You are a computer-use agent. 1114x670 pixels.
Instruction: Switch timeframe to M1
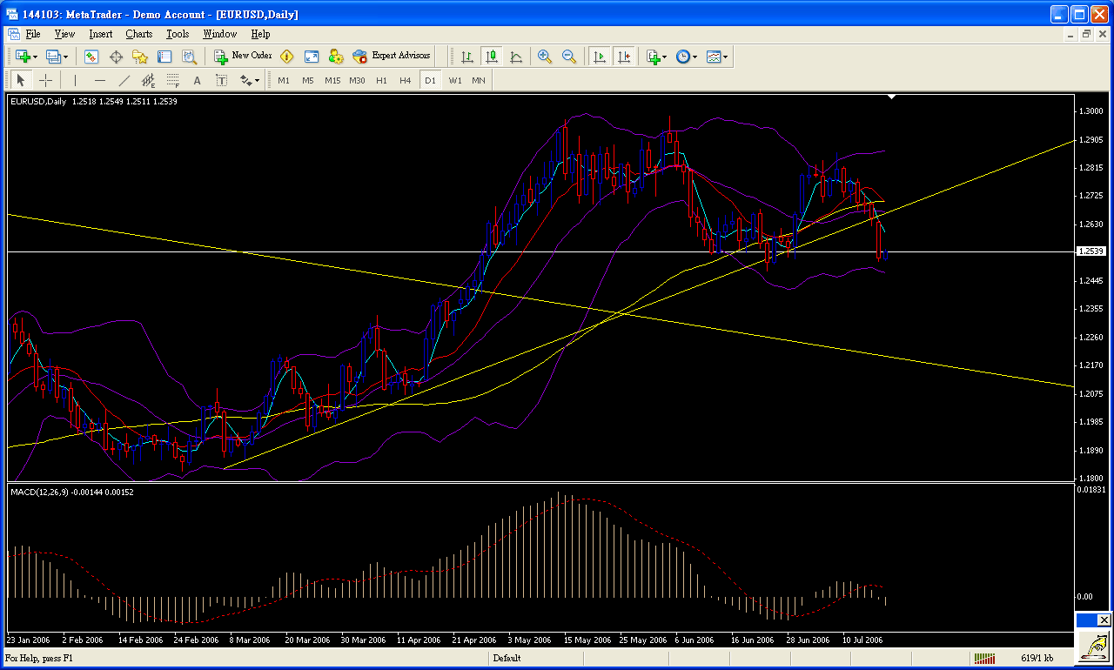[284, 81]
